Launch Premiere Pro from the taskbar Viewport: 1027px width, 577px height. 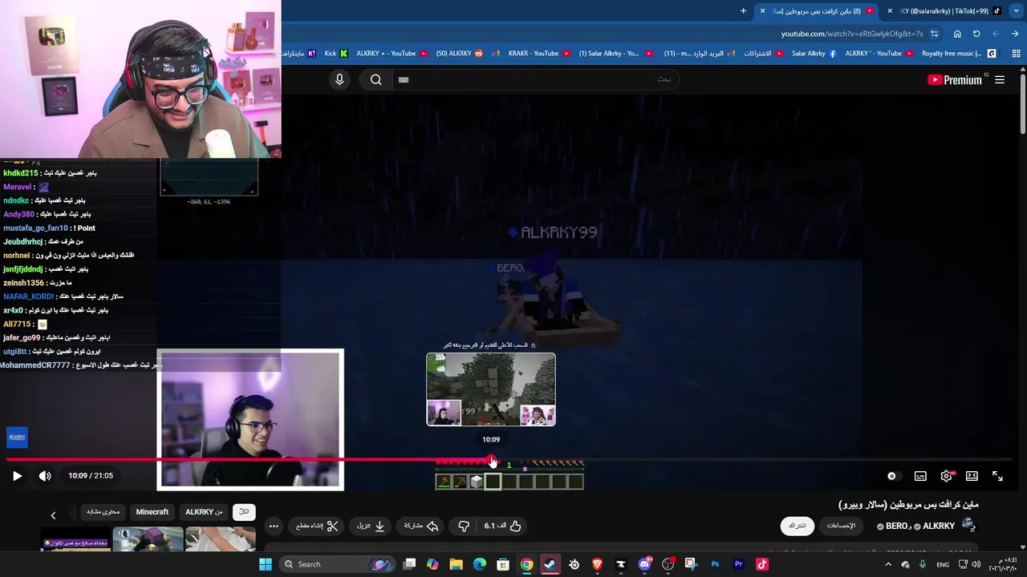click(x=738, y=564)
